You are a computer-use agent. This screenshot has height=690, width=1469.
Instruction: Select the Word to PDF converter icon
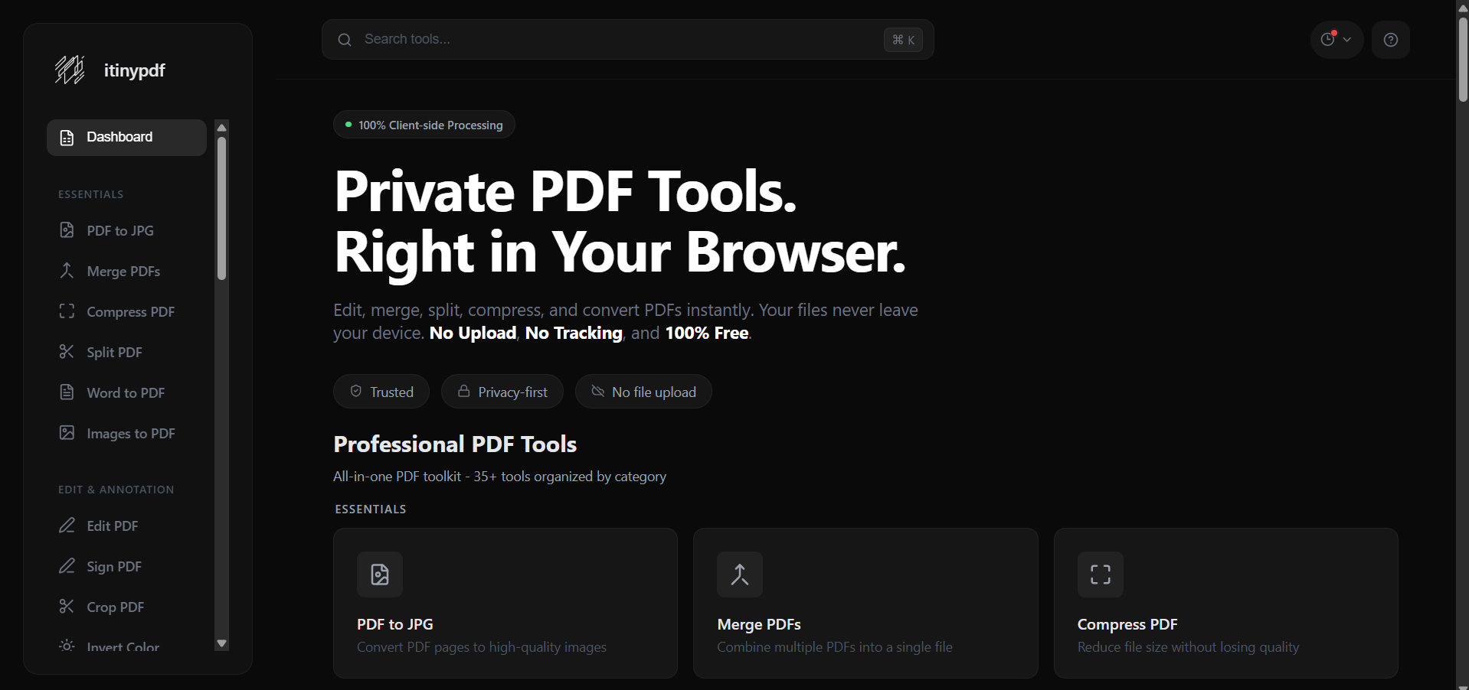tap(67, 392)
